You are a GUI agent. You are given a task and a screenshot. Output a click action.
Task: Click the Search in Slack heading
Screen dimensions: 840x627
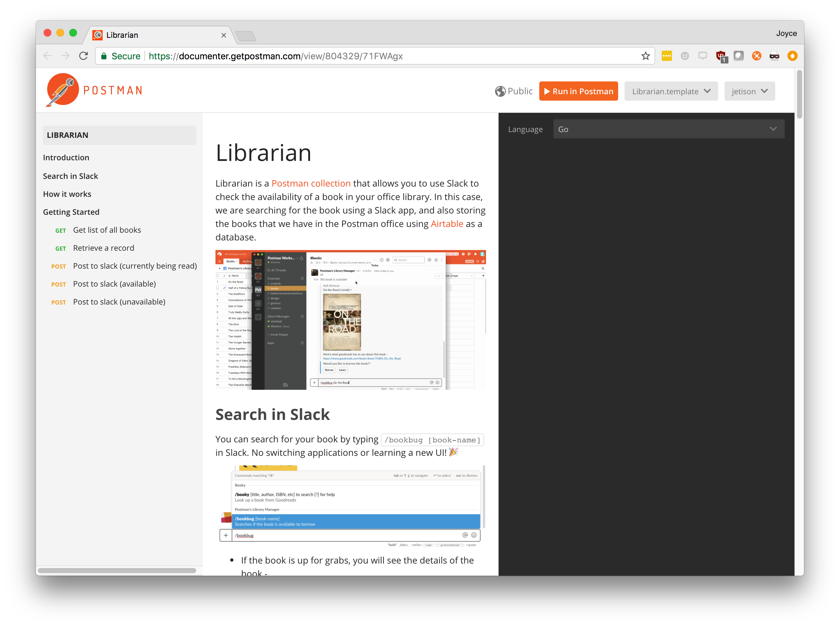click(273, 414)
